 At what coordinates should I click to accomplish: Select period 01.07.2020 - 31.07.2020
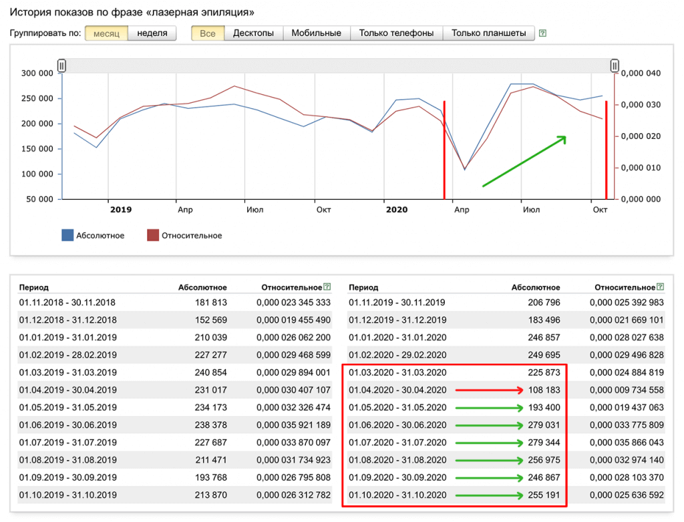tap(397, 442)
